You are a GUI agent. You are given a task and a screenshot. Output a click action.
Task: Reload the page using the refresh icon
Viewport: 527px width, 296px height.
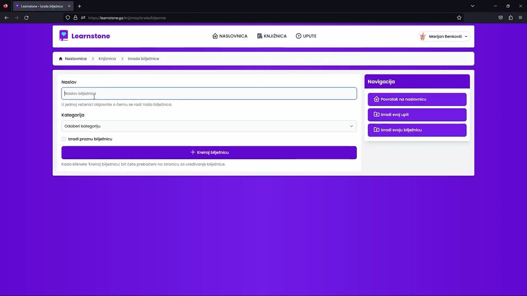26,18
